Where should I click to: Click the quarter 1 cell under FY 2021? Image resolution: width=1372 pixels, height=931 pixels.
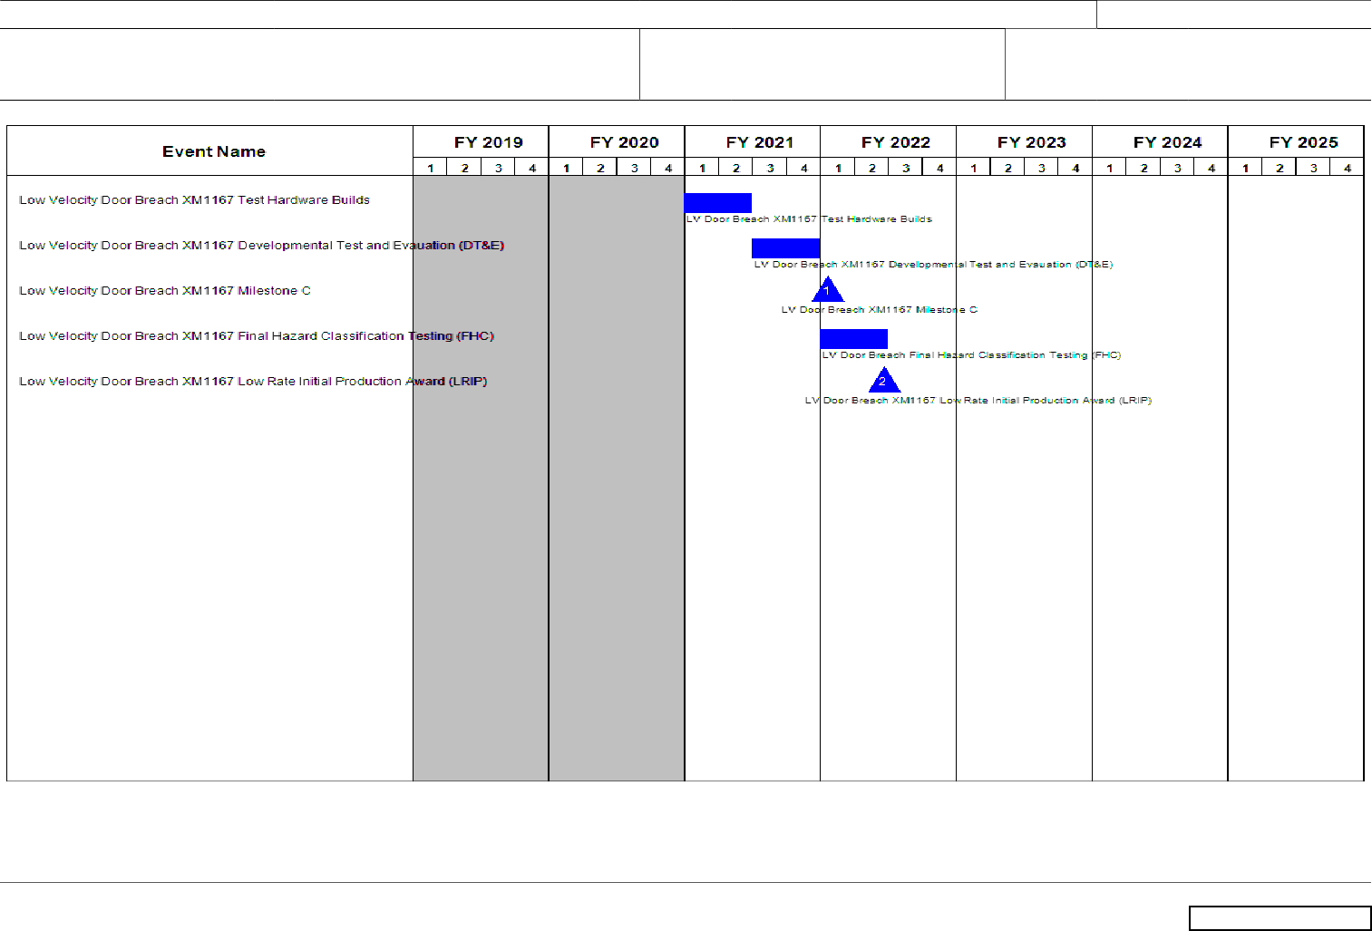pyautogui.click(x=702, y=168)
